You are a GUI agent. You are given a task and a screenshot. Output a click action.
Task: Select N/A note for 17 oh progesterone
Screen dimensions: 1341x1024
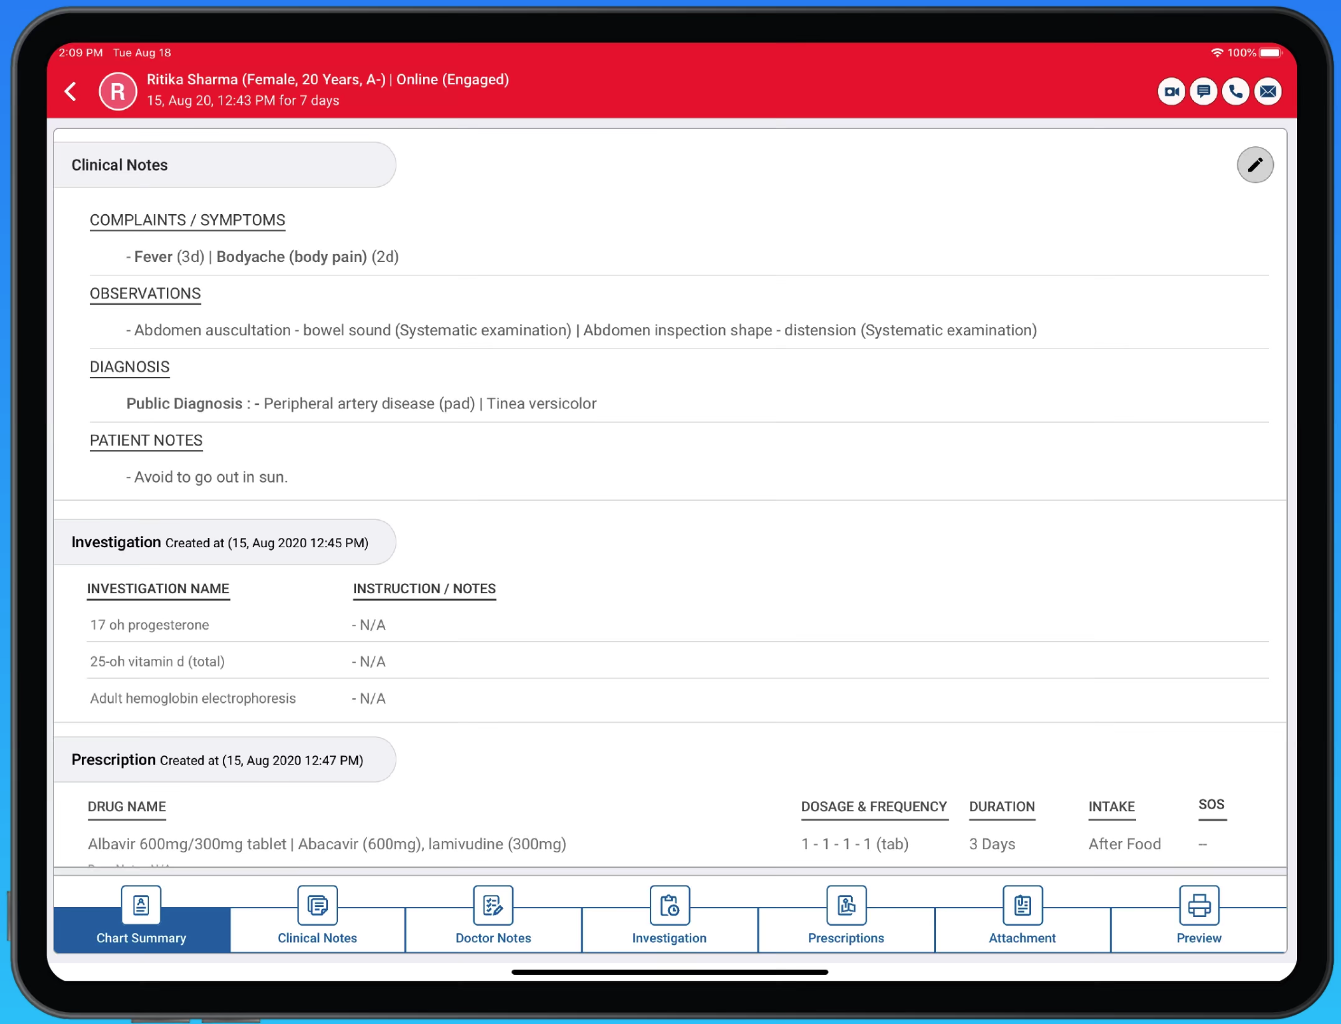coord(369,624)
